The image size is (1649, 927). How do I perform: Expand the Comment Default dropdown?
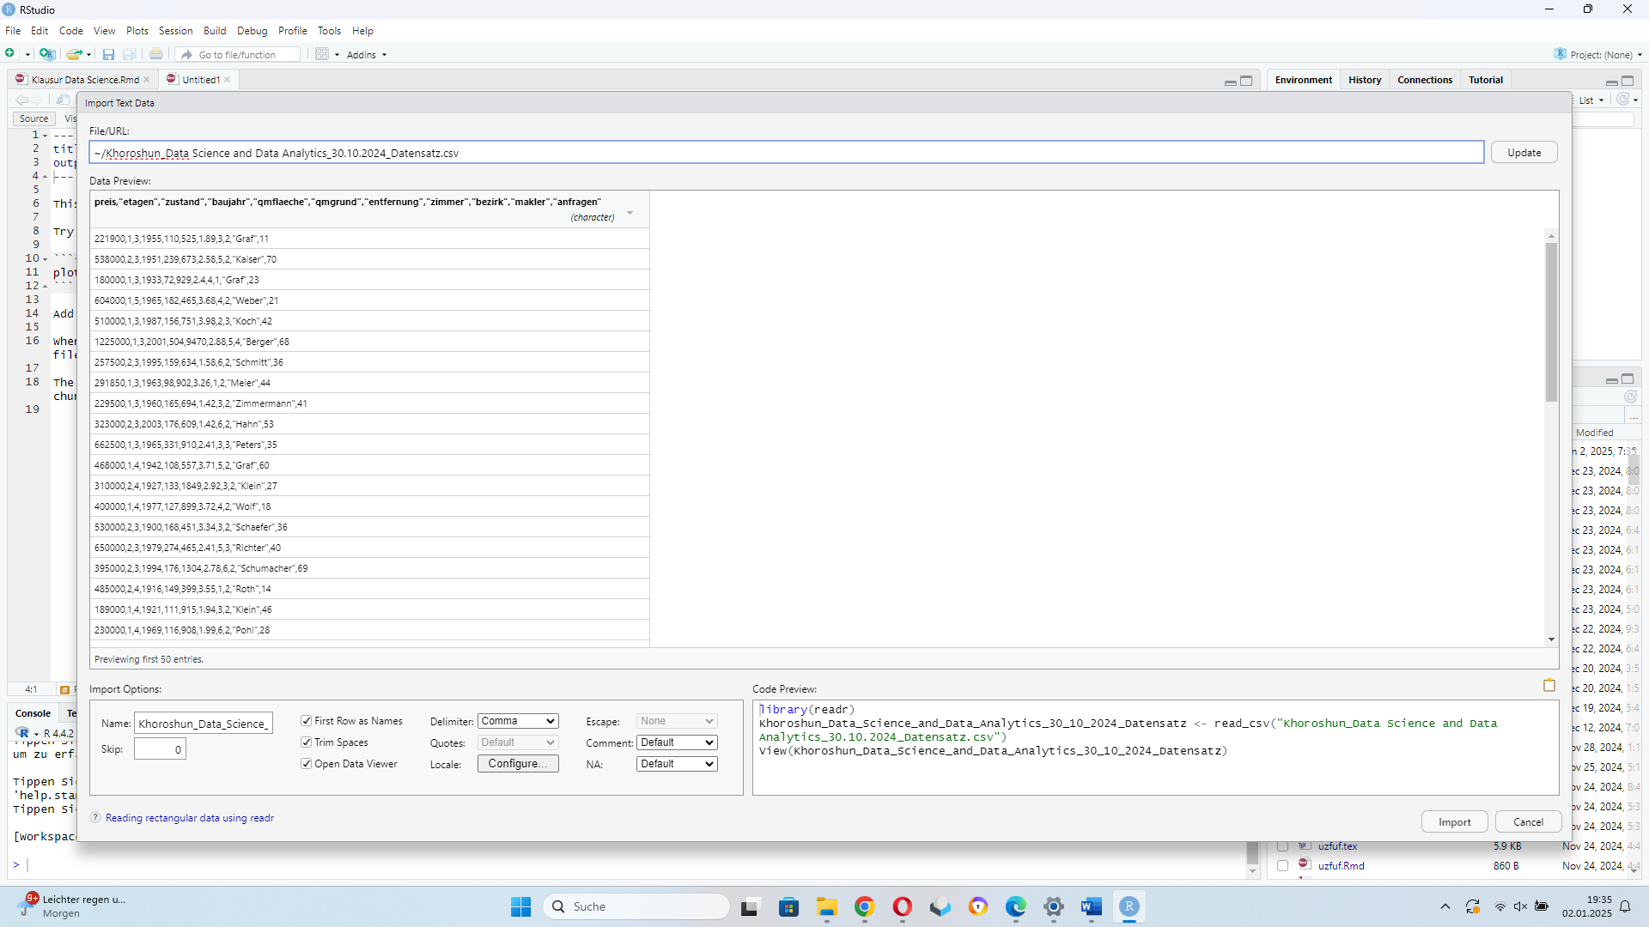click(x=677, y=742)
